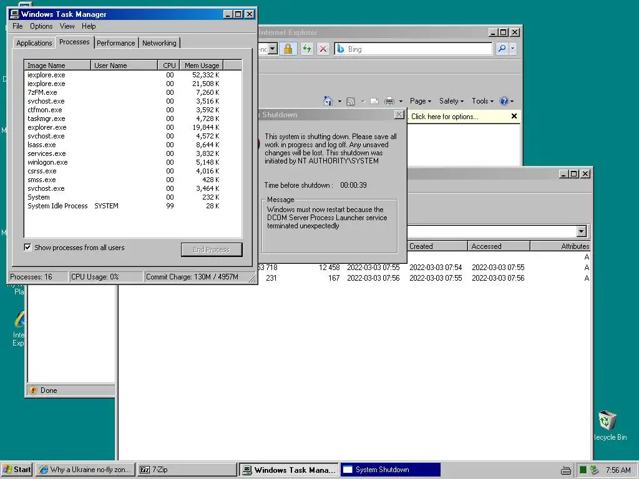Switch to the Ukraine no-fly zone IE taskbar button

click(85, 470)
